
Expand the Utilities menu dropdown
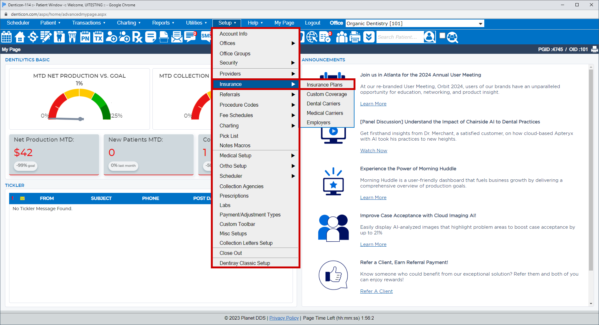coord(196,23)
